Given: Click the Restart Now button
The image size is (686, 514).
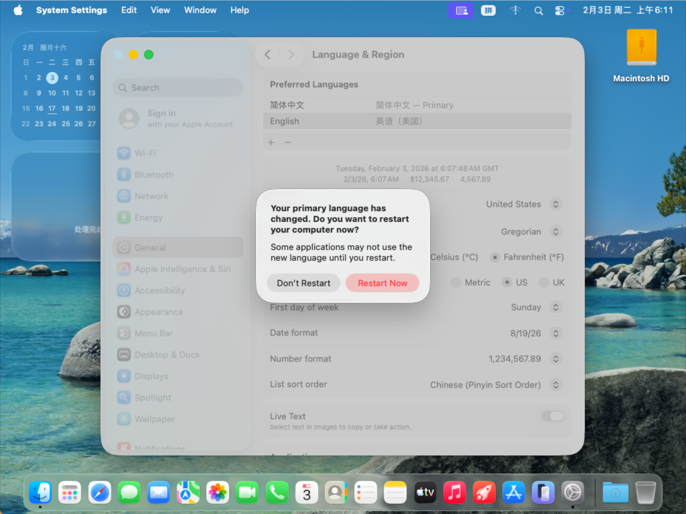Looking at the screenshot, I should 382,283.
